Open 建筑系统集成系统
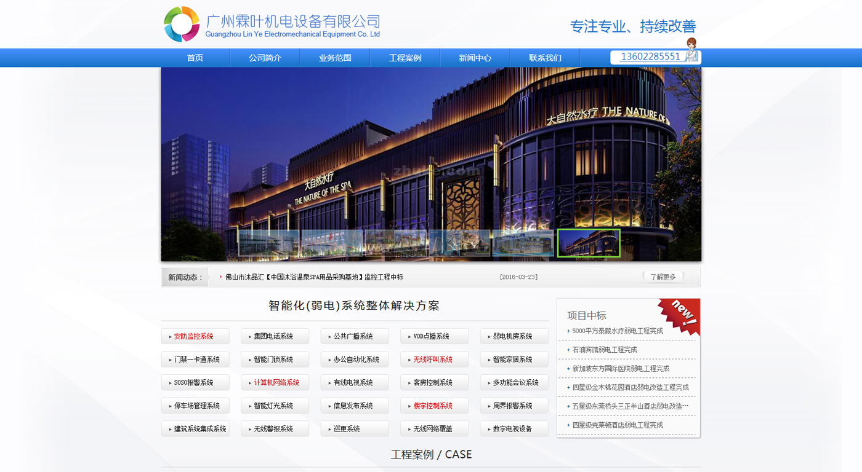This screenshot has height=472, width=862. click(195, 429)
